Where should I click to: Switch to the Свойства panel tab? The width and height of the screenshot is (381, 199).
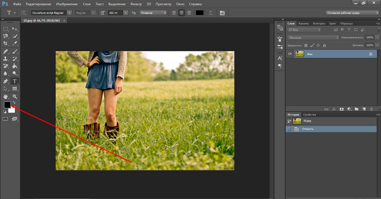[310, 115]
